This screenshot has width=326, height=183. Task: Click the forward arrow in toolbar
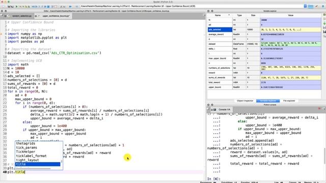click(x=76, y=7)
